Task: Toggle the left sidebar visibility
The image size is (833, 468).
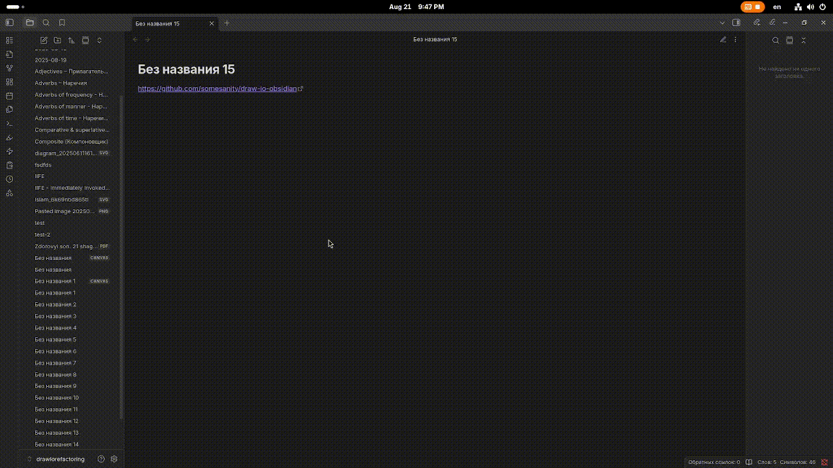Action: tap(9, 22)
